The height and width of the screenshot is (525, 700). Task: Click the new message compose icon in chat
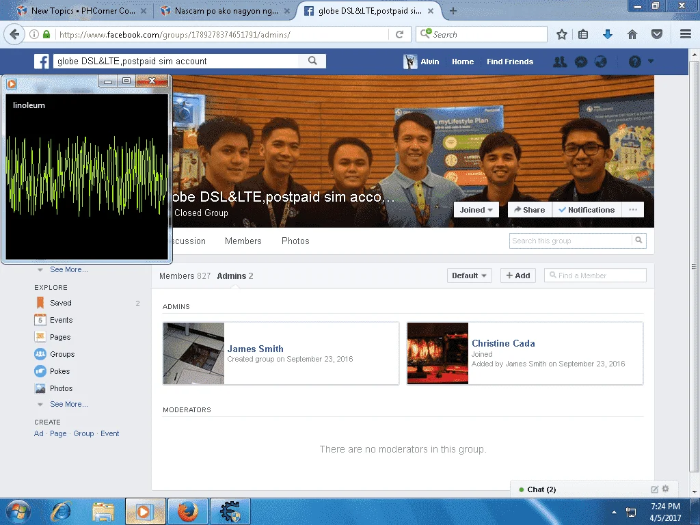654,489
